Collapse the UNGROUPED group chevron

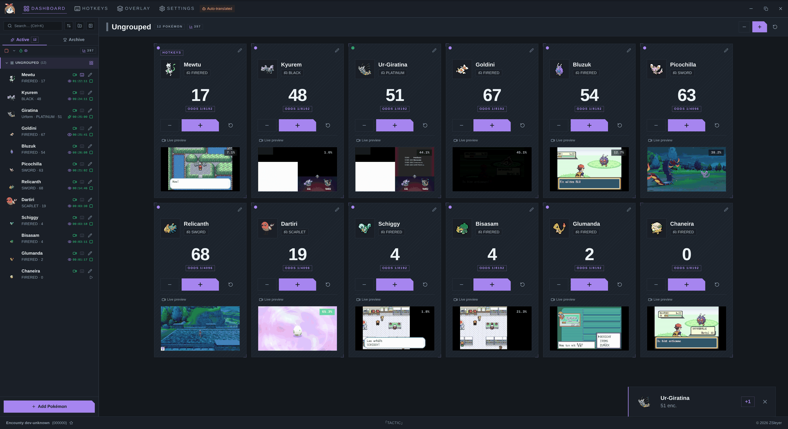[6, 63]
